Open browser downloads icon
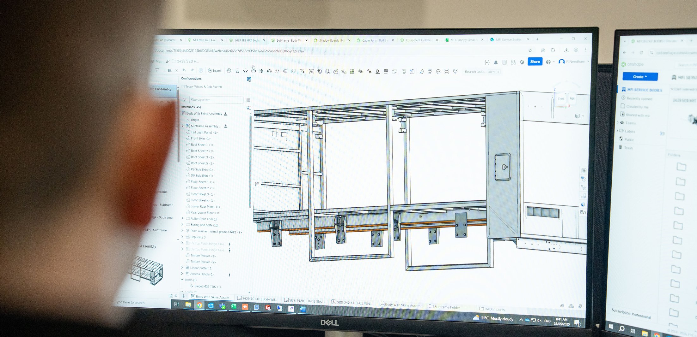Image resolution: width=697 pixels, height=337 pixels. (566, 50)
